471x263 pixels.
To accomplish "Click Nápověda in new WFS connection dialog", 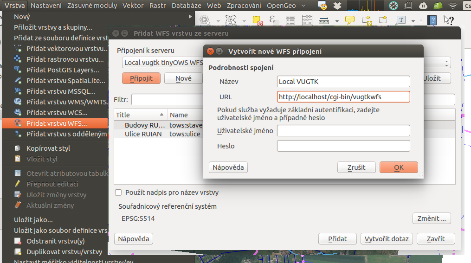I will (228, 167).
